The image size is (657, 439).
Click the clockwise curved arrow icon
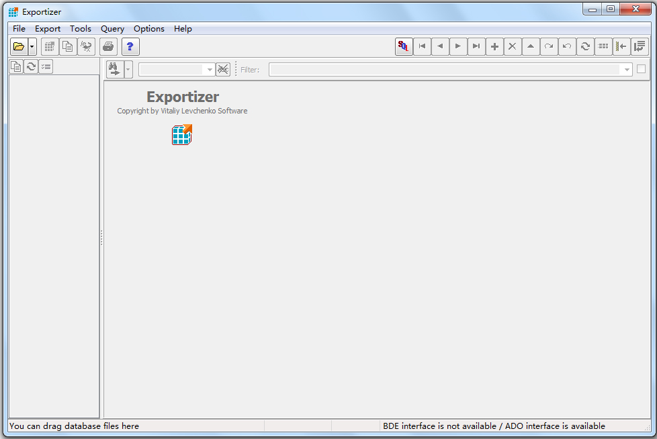[549, 46]
